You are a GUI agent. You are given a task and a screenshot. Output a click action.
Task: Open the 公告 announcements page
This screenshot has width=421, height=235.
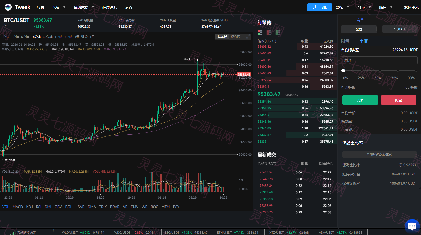pyautogui.click(x=129, y=7)
